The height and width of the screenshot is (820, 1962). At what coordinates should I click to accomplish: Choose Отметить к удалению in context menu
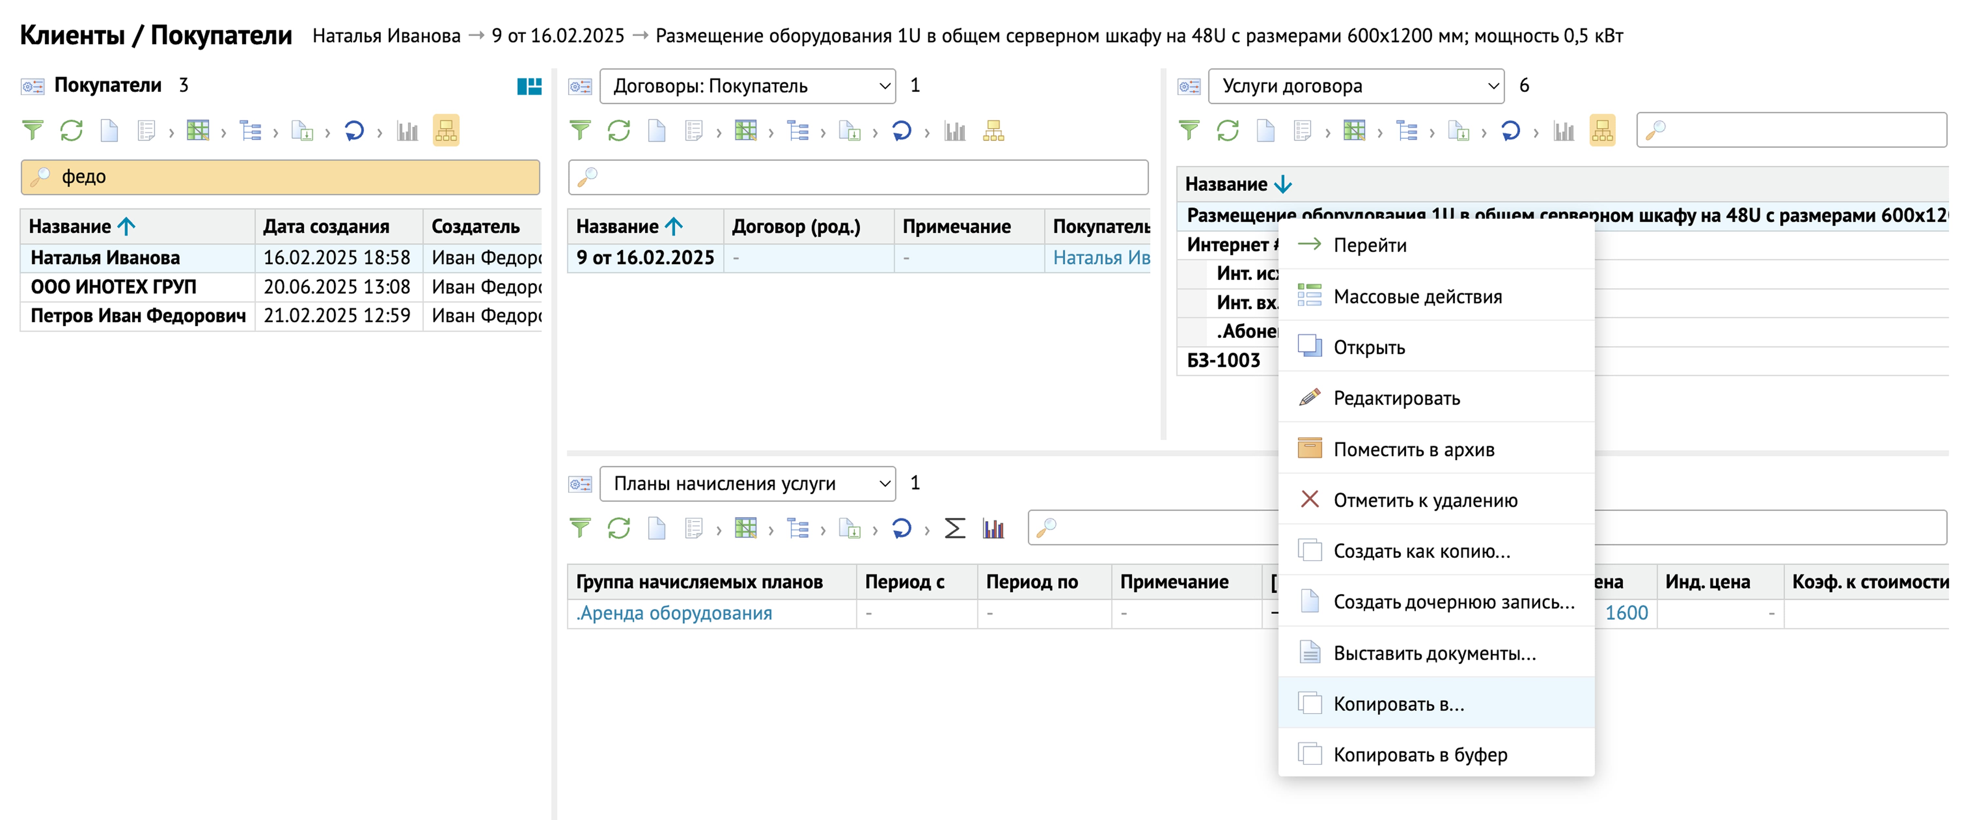pos(1436,500)
